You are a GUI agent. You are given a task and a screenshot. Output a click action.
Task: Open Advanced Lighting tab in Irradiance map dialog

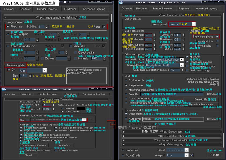pyautogui.click(x=207, y=9)
